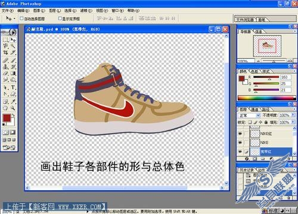Viewport: 298px width, 214px height.
Task: Click the navigator zoom percentage field
Action: [x=246, y=61]
